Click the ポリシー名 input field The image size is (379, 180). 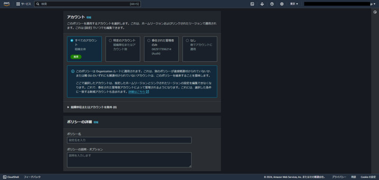click(x=129, y=140)
